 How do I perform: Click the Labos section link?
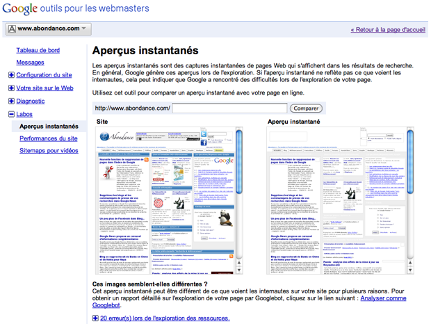(x=26, y=114)
